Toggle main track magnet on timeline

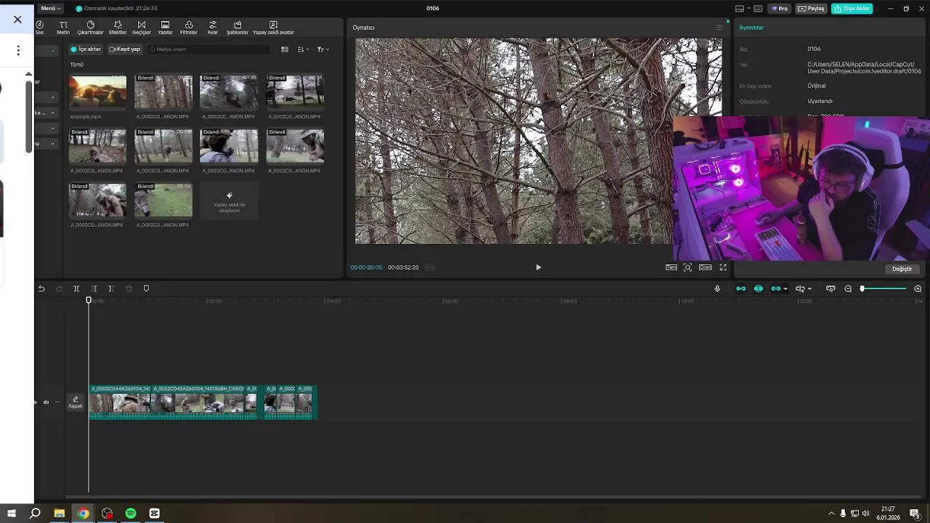(741, 288)
